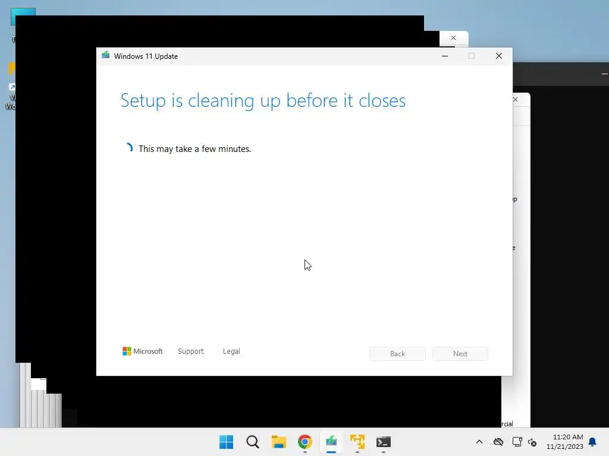This screenshot has height=456, width=609.
Task: Click the Windows 11 Update title icon
Action: (x=106, y=55)
